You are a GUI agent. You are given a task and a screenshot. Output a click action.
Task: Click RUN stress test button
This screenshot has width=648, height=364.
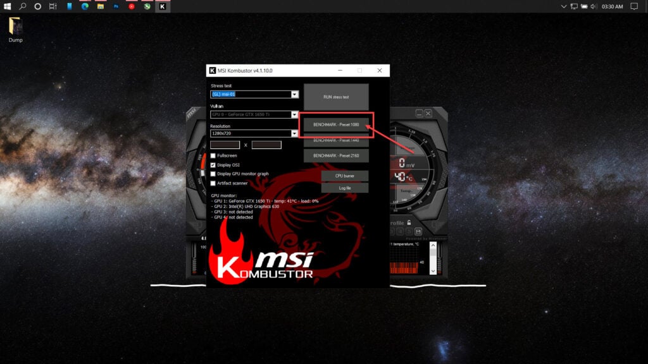click(x=336, y=97)
